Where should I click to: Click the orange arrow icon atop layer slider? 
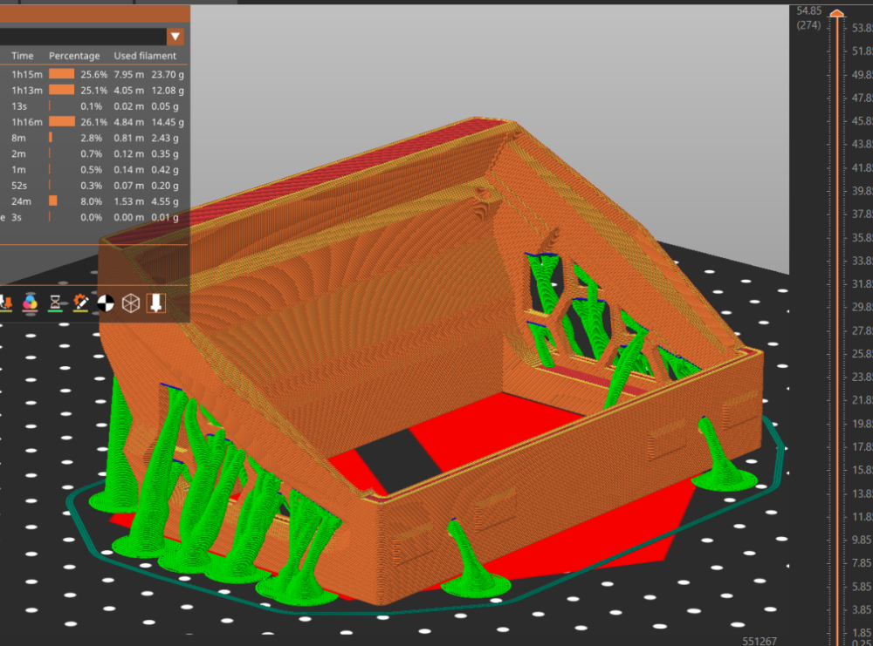[x=837, y=12]
